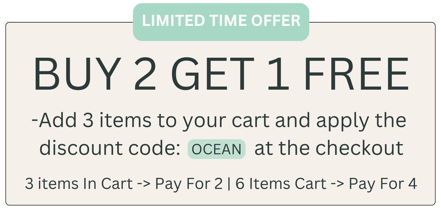Click the BUY 2 GET 1 FREE headline
Viewport: 441px width, 220px height.
220,74
